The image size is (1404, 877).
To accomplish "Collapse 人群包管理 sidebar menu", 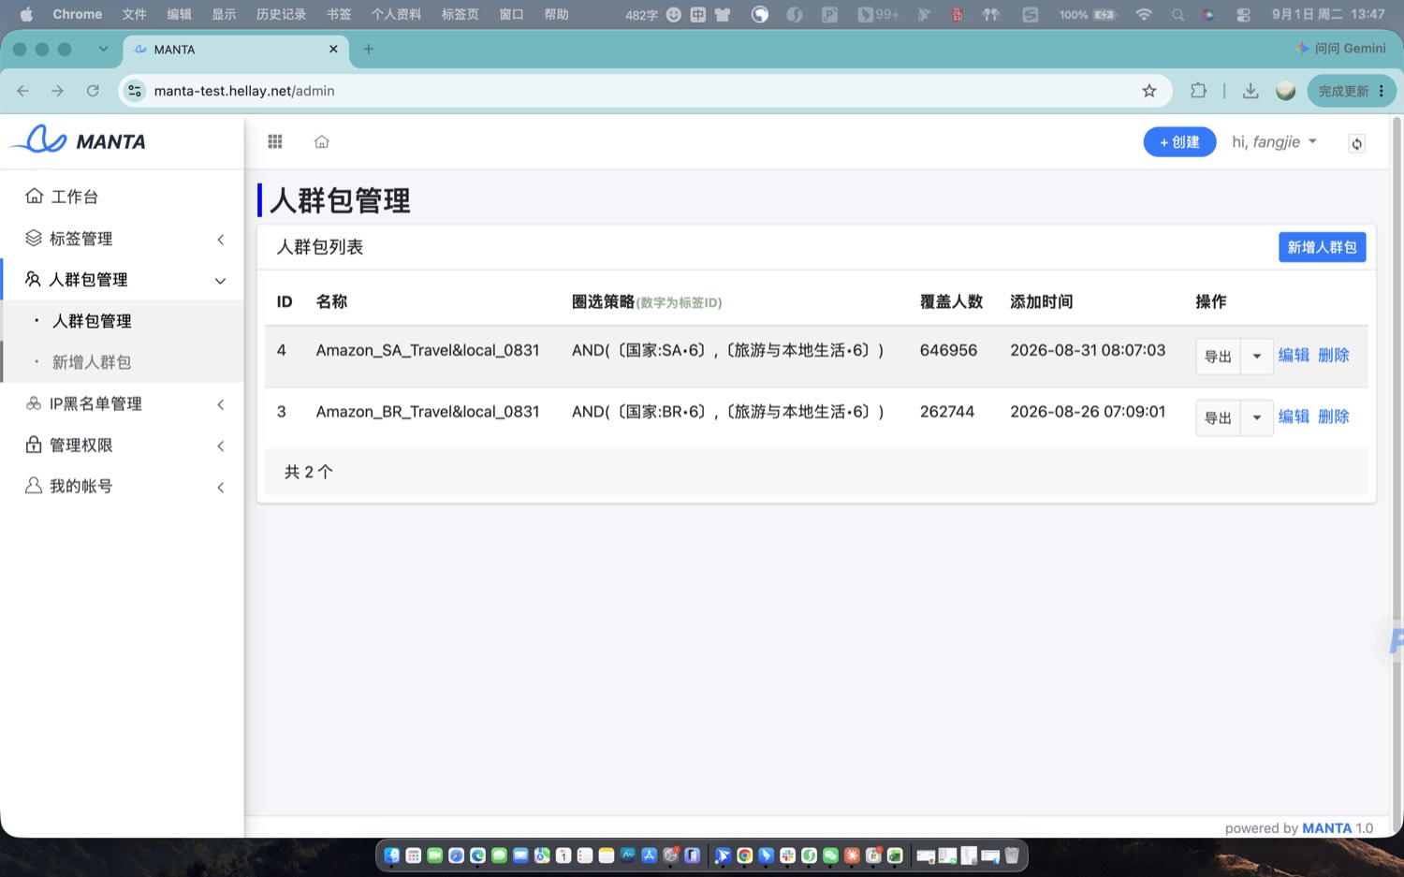I will 122,280.
